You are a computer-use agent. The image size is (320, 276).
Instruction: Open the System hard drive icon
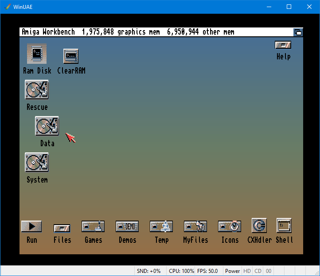coord(37,163)
